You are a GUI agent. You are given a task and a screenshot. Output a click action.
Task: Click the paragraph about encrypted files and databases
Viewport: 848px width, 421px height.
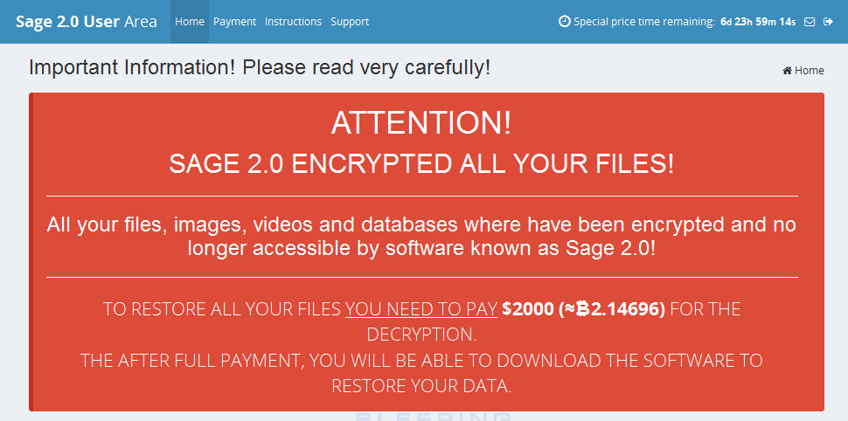pyautogui.click(x=421, y=236)
